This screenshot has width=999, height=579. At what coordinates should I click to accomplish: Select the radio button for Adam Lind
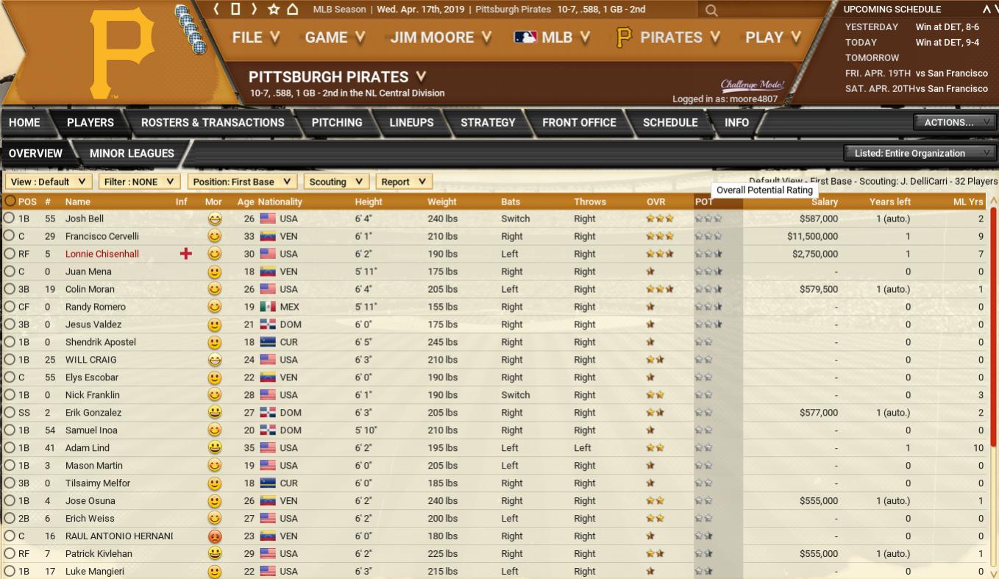10,448
